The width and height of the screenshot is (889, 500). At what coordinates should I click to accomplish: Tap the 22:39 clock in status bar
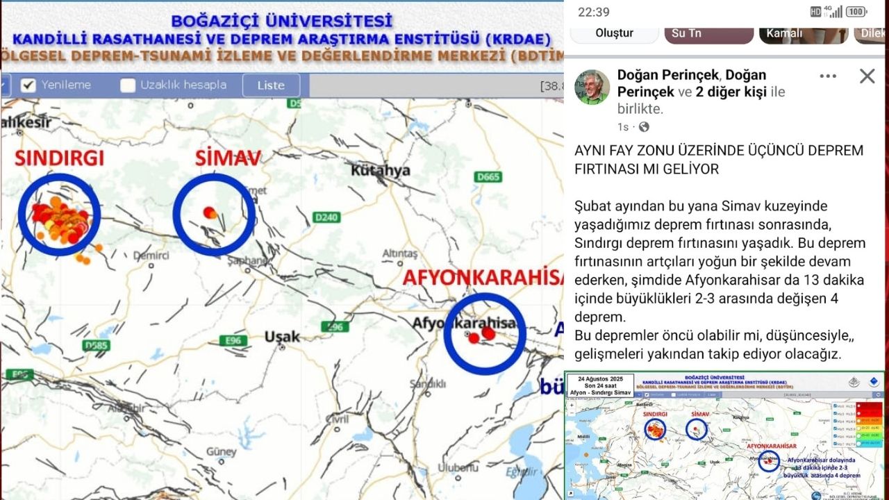point(594,12)
